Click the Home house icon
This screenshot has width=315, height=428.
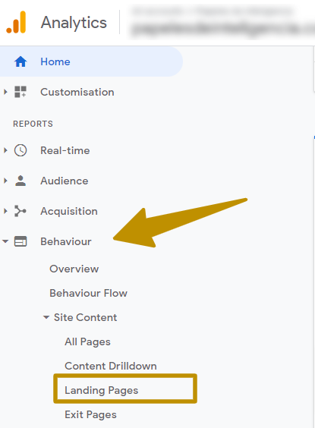coord(20,61)
